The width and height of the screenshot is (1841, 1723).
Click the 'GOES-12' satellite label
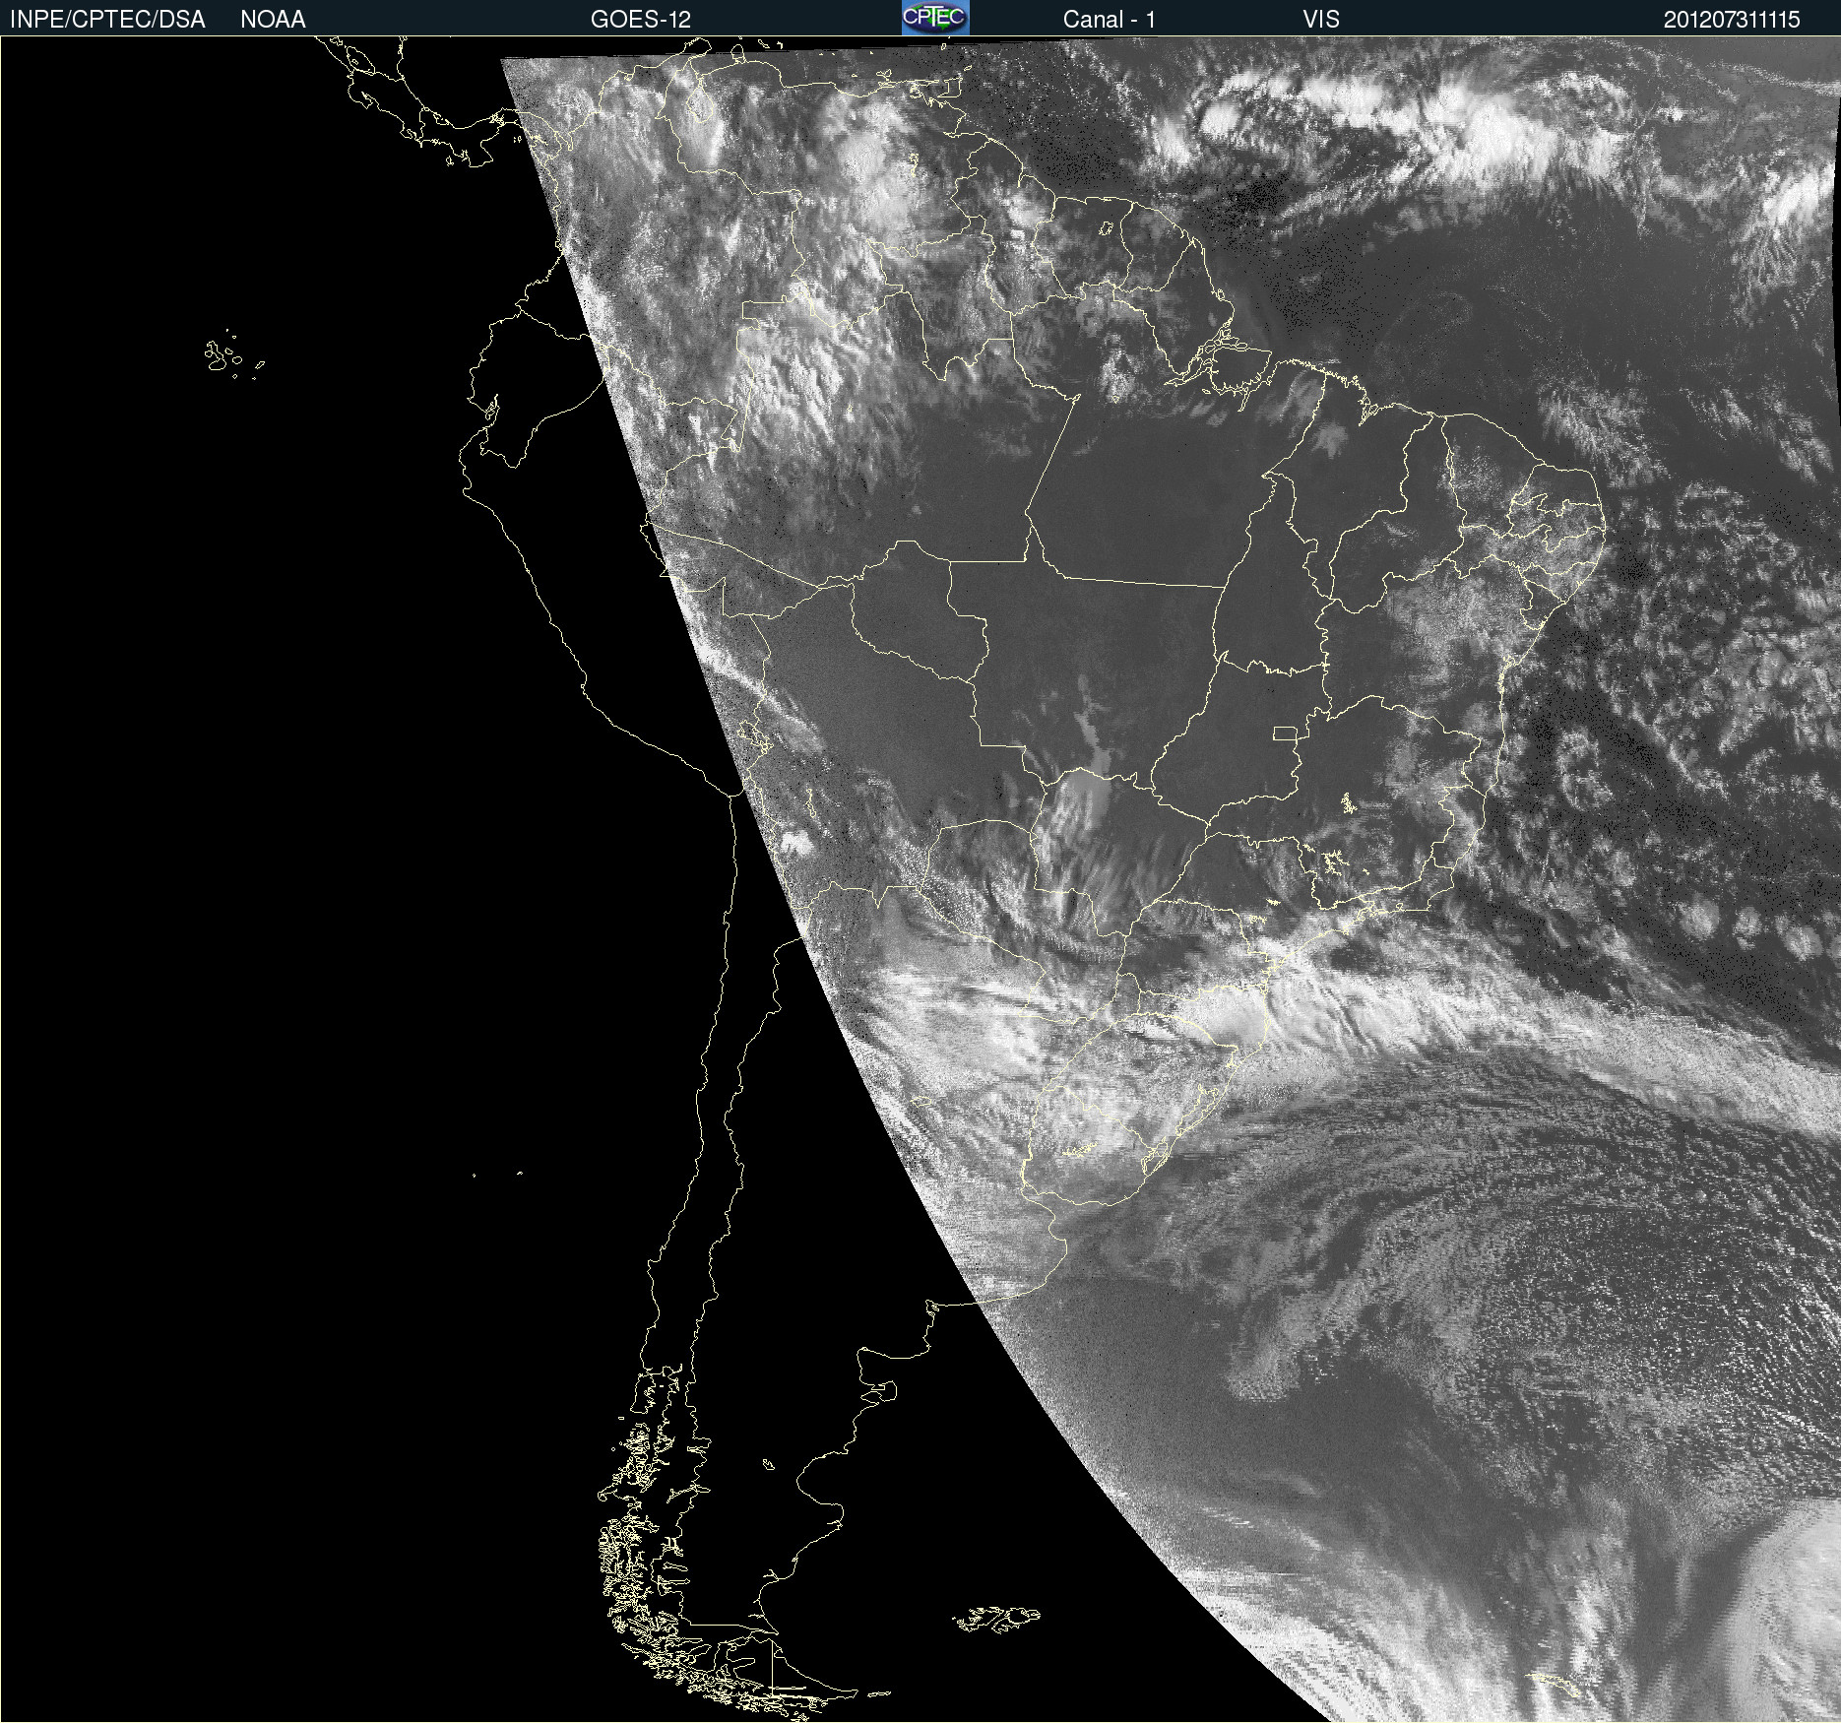coord(641,20)
